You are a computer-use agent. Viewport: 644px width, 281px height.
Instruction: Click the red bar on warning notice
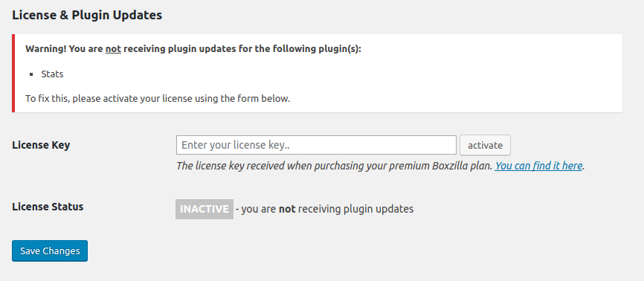tap(13, 73)
